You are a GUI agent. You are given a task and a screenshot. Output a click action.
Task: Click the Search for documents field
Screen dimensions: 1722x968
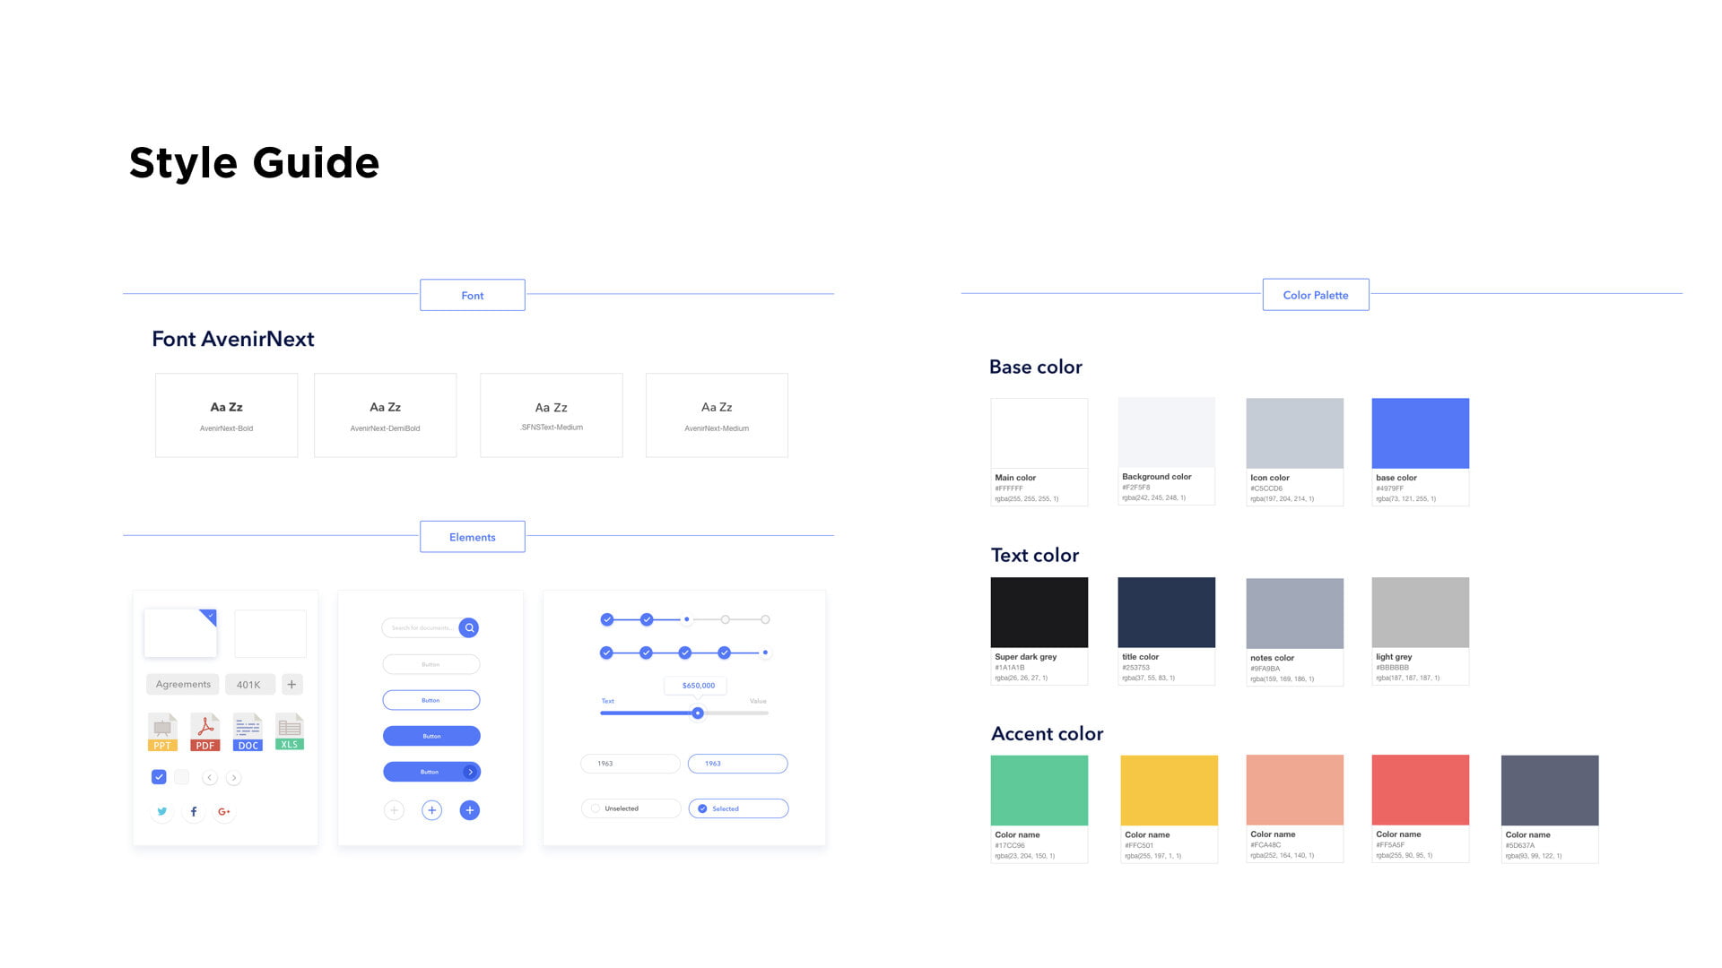[422, 627]
